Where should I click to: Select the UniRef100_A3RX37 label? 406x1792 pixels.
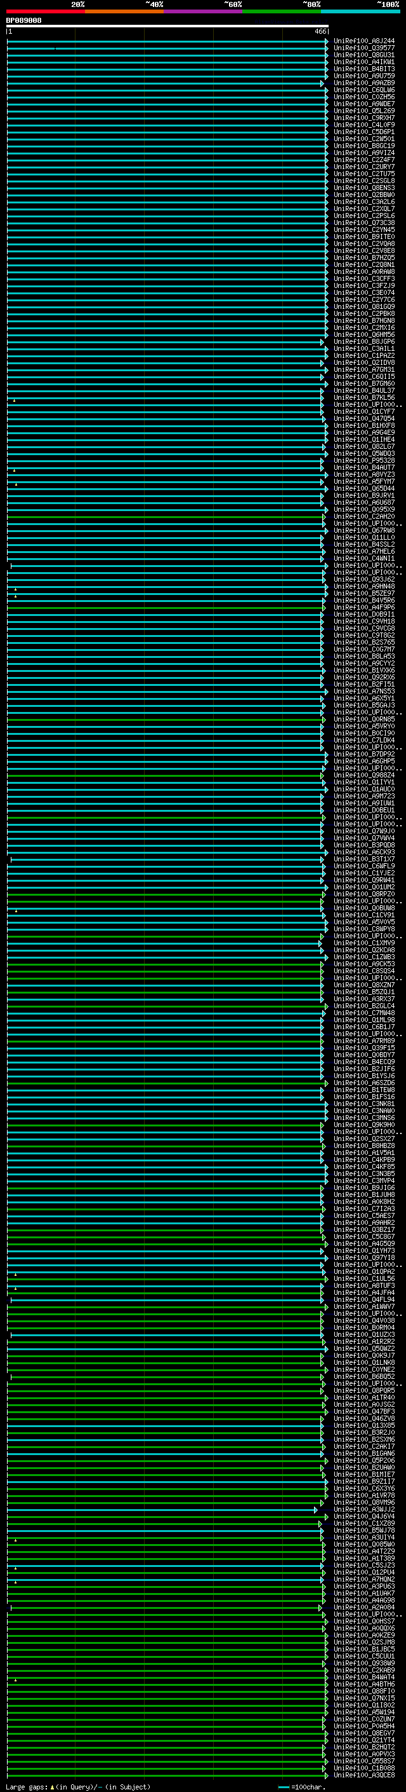coord(364,1000)
